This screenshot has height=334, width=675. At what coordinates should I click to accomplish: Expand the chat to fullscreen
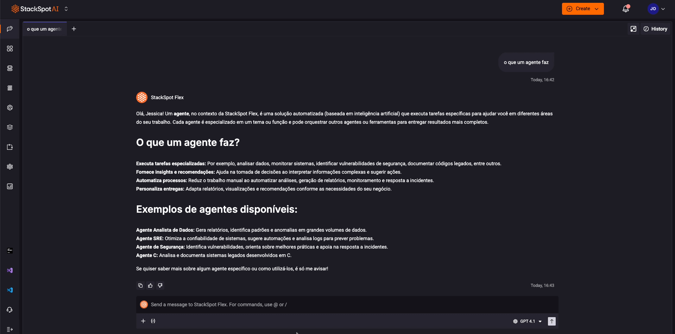coord(633,29)
